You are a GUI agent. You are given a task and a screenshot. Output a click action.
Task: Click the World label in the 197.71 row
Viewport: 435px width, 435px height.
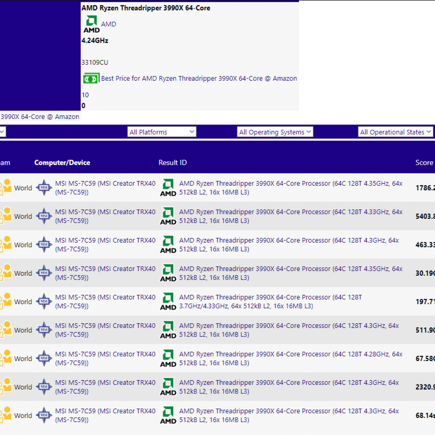[x=23, y=302]
